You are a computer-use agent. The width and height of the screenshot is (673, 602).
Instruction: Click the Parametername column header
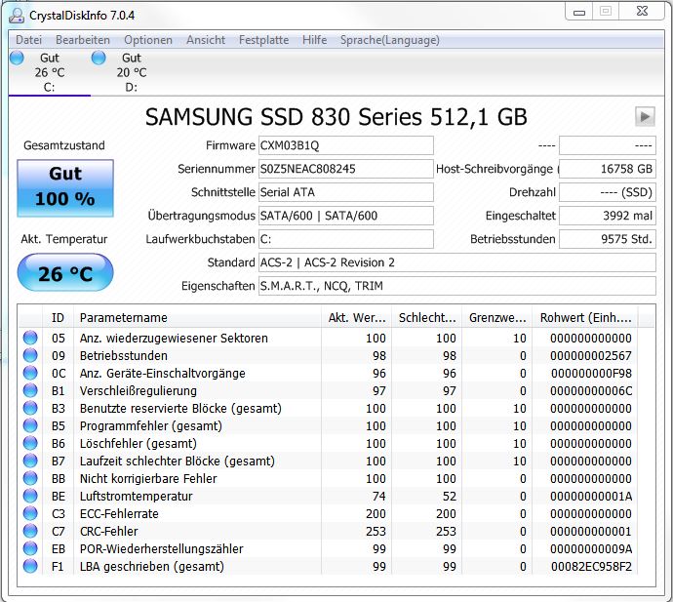click(x=197, y=318)
